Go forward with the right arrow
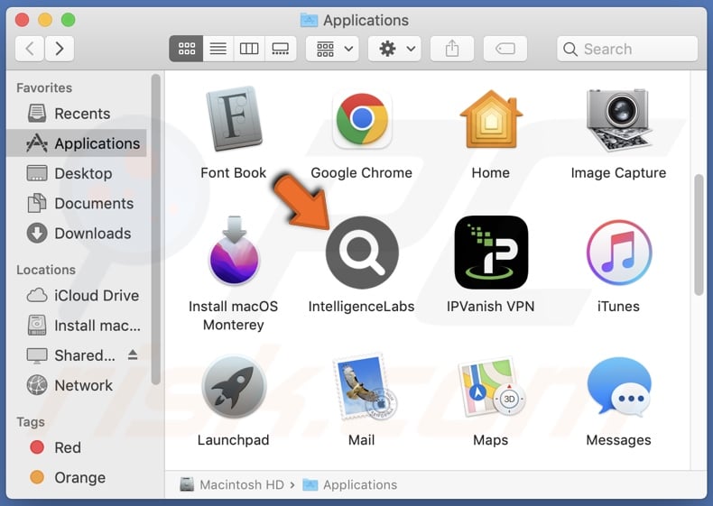Image resolution: width=713 pixels, height=506 pixels. (59, 48)
